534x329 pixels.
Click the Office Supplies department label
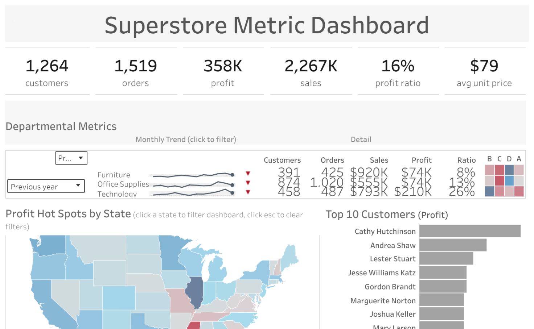(123, 184)
